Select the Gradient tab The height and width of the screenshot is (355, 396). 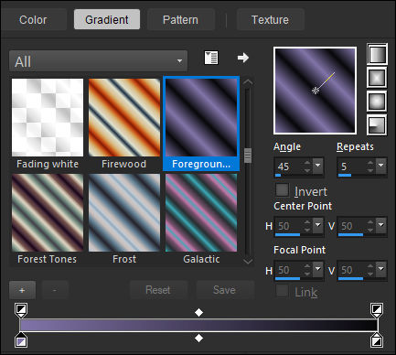tap(107, 19)
